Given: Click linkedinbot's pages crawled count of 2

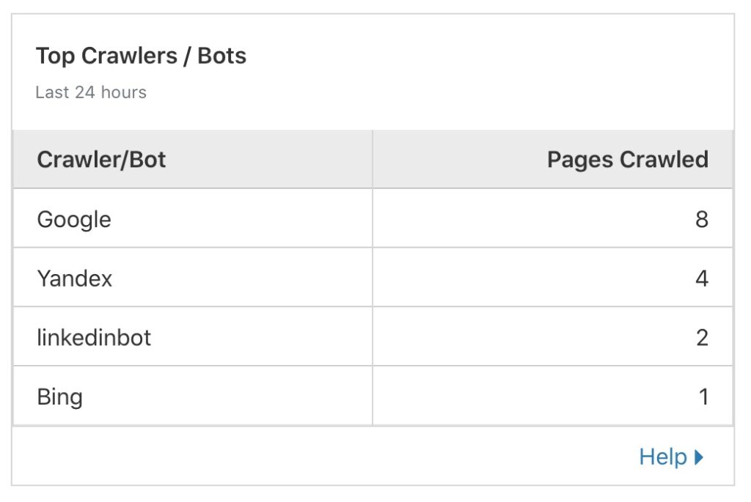Looking at the screenshot, I should (x=702, y=338).
